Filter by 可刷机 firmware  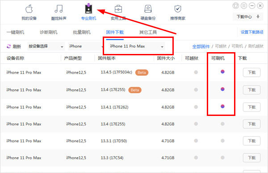237,46
